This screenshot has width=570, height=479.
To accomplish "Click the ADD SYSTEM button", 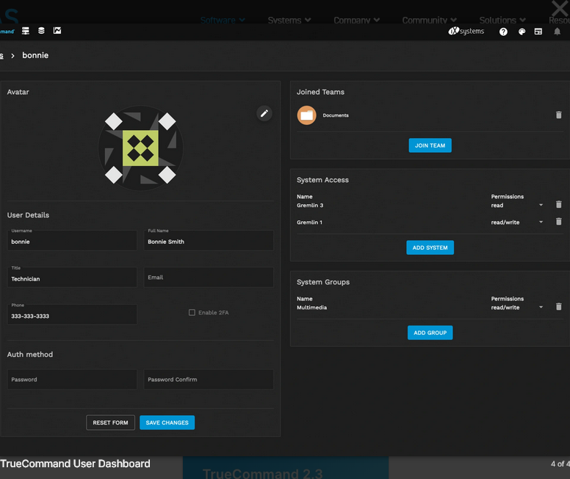I will pyautogui.click(x=430, y=248).
